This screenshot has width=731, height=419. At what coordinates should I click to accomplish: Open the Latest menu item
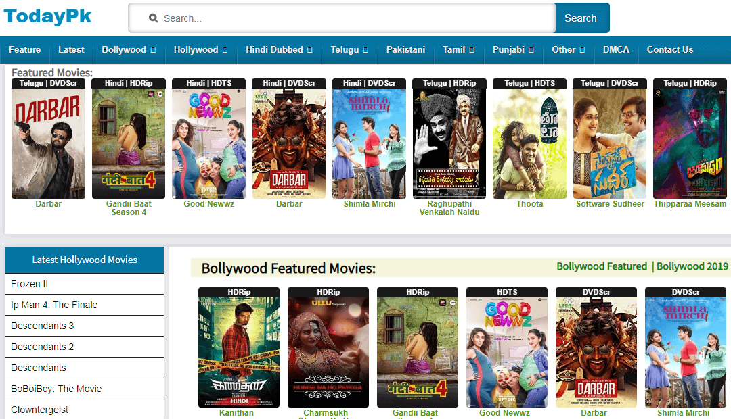[71, 50]
